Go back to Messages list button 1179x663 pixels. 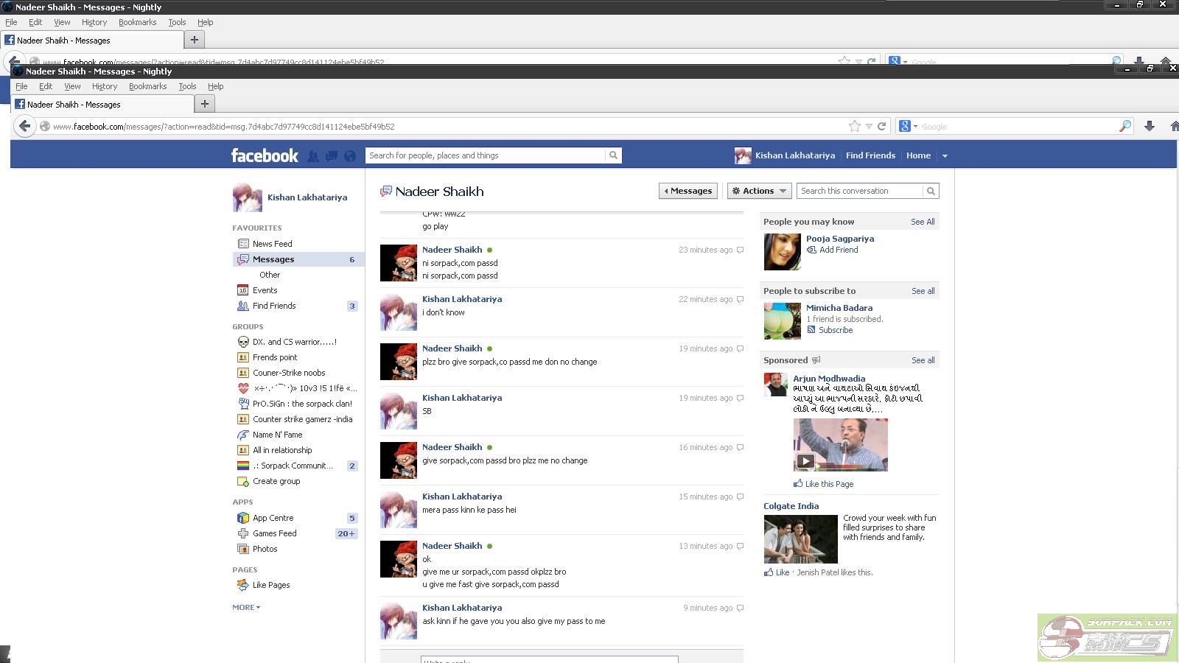point(688,191)
